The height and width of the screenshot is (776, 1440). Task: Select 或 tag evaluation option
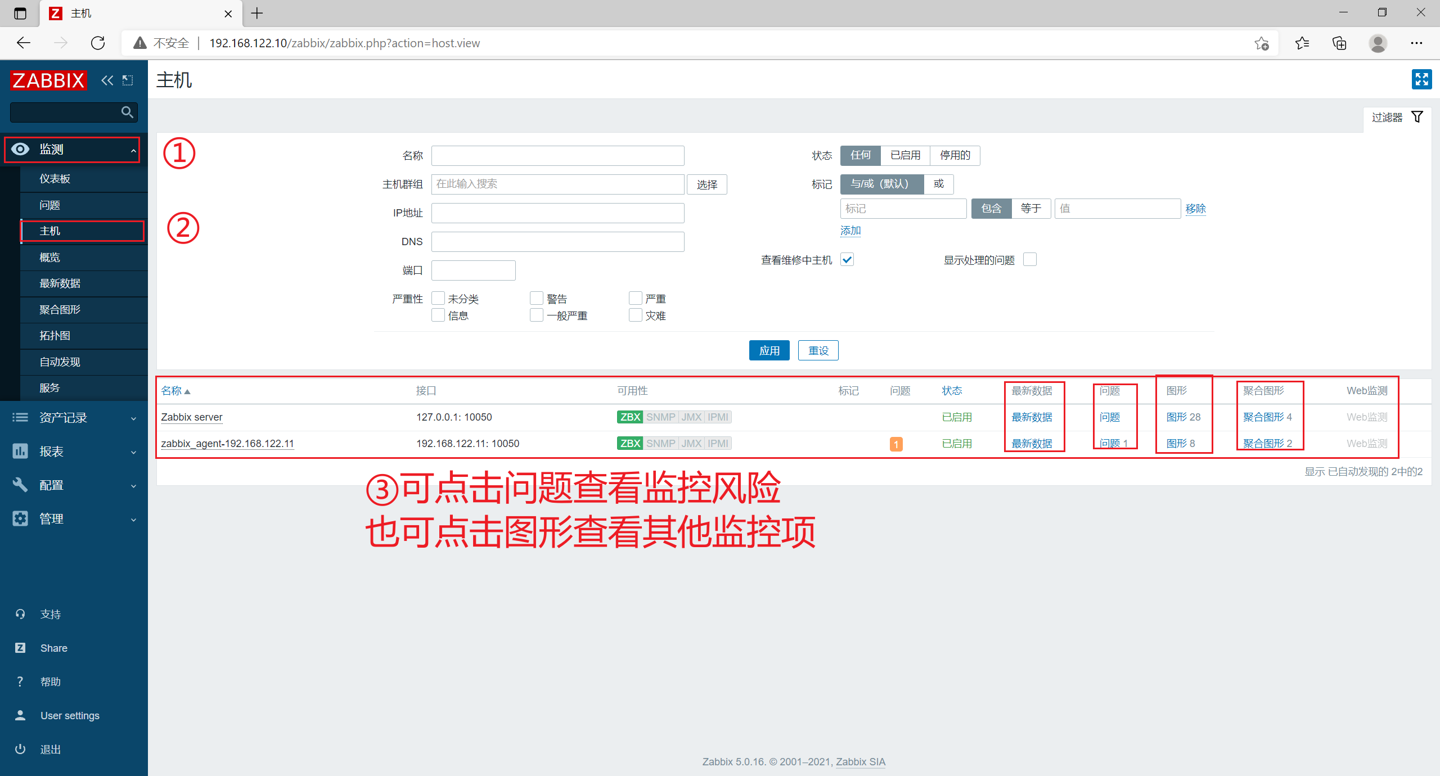[x=939, y=184]
